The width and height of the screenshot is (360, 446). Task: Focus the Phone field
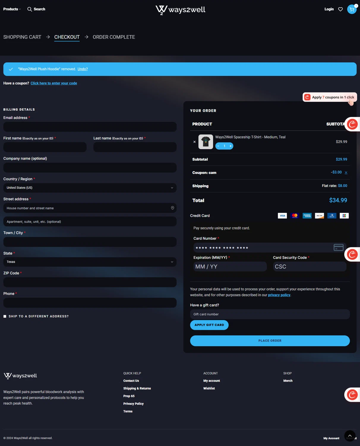point(90,303)
